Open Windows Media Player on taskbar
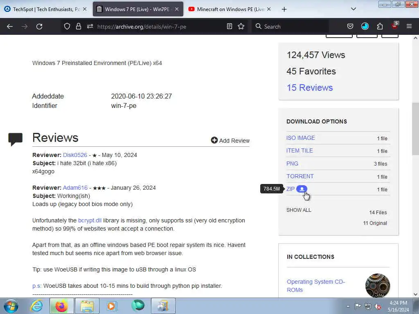 [112, 306]
